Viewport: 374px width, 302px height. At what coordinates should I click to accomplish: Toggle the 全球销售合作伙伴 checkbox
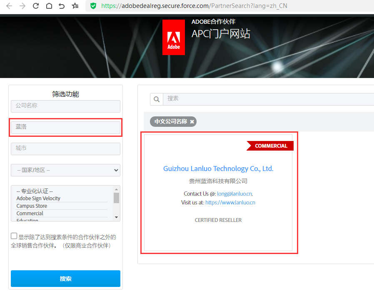(14, 236)
